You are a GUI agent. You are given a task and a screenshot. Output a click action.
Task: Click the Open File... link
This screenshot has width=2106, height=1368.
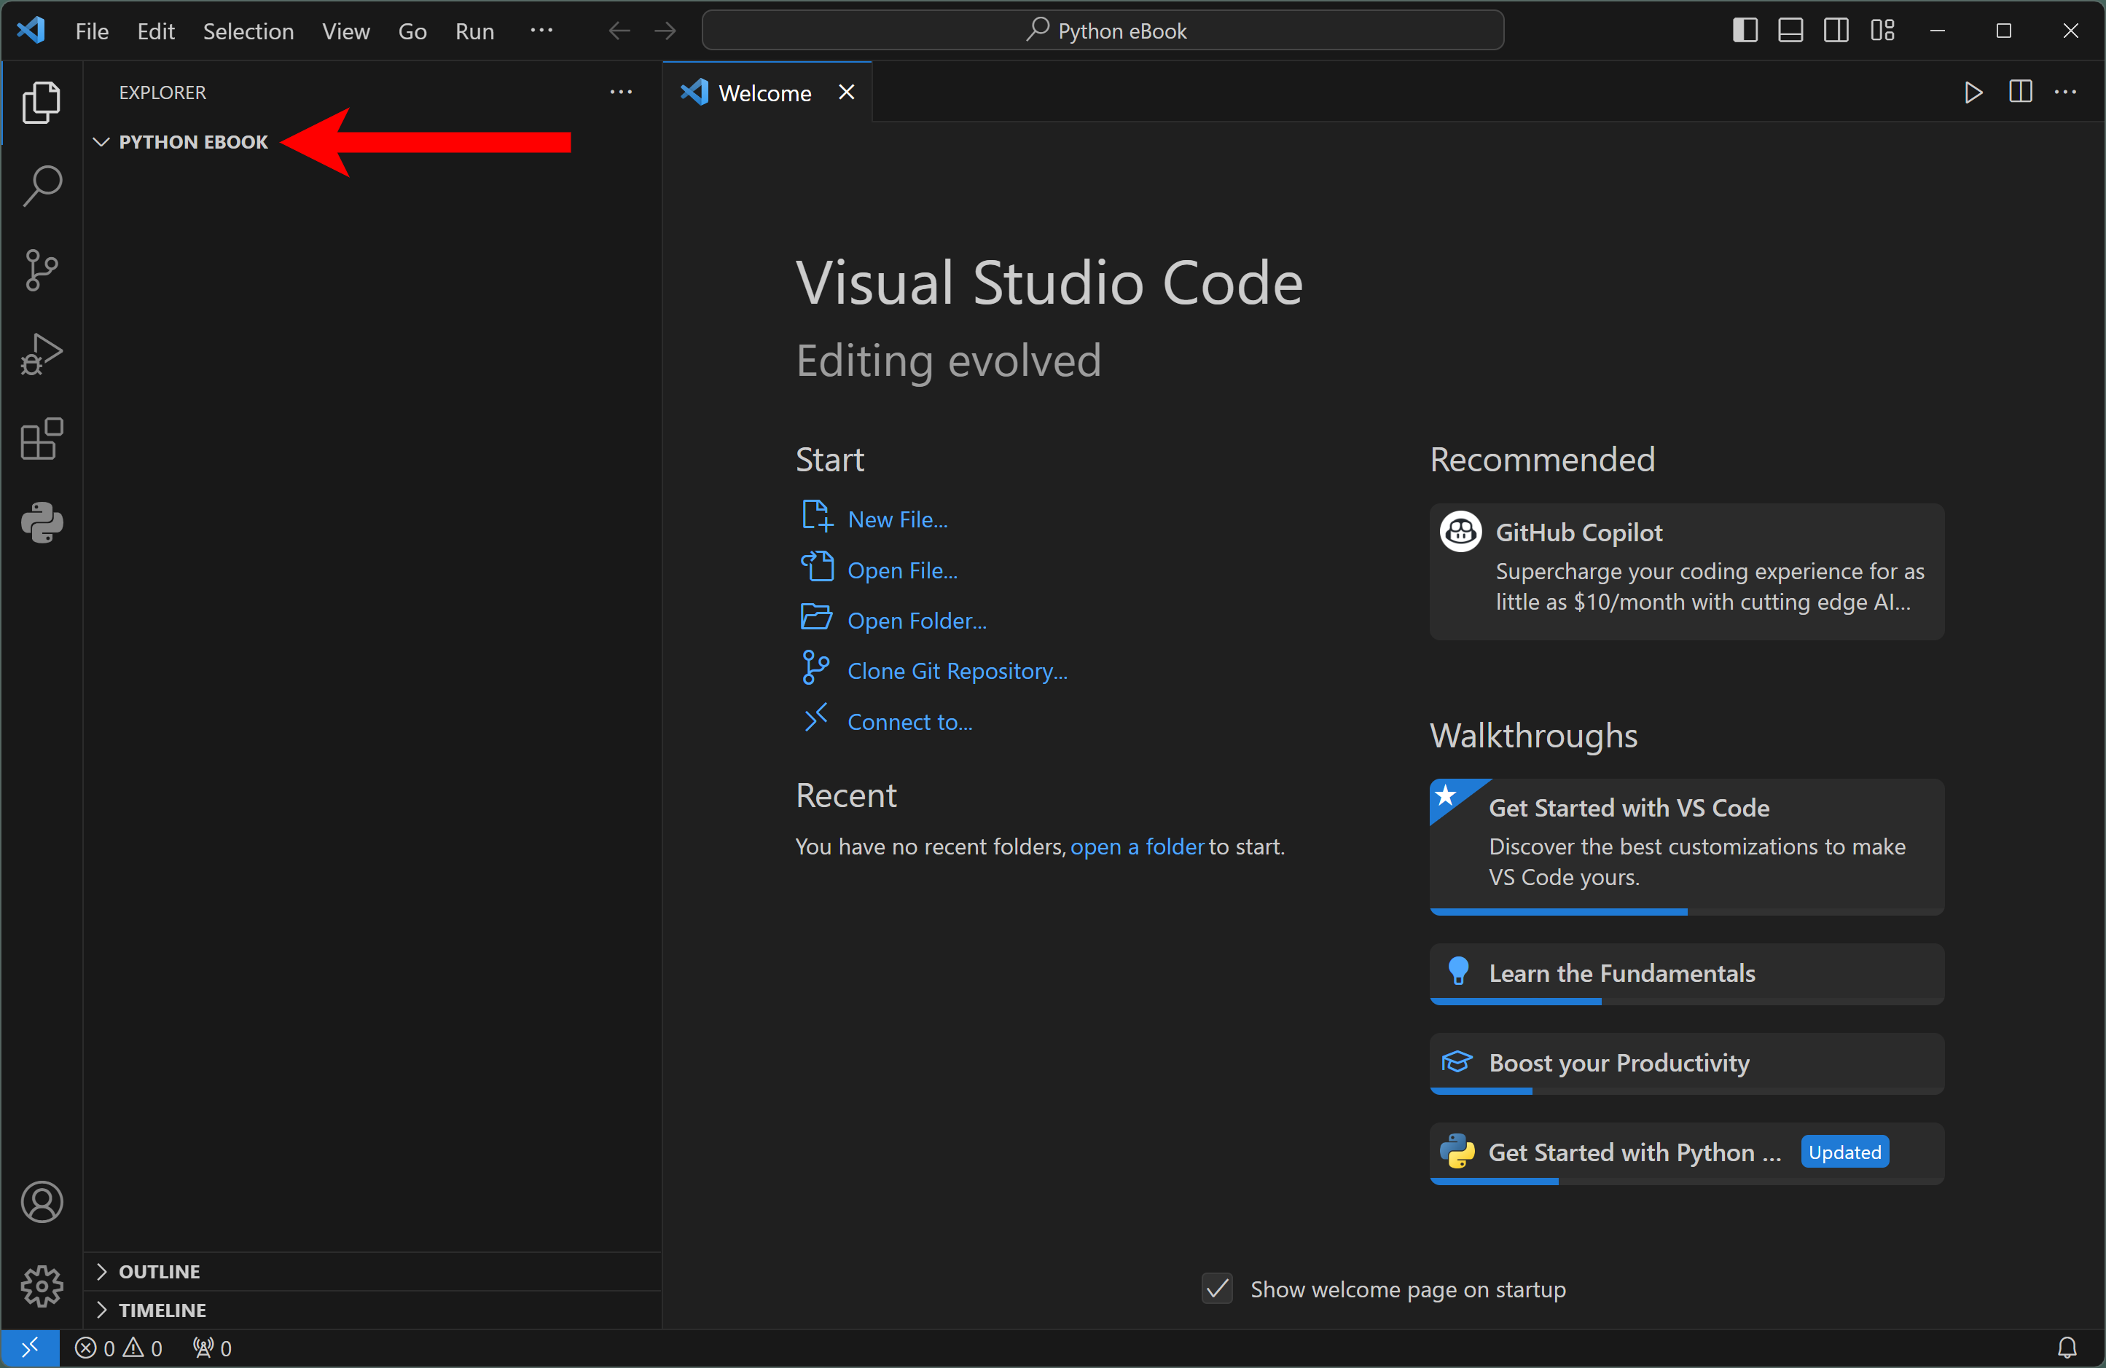click(903, 570)
